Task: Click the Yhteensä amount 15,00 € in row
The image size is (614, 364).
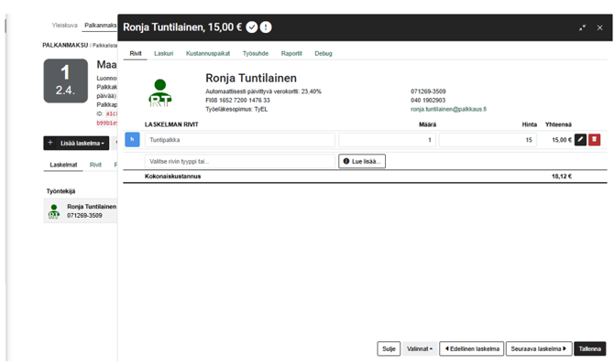Action: pyautogui.click(x=562, y=140)
